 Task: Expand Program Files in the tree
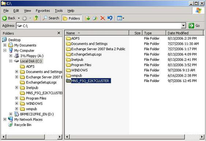16,98
